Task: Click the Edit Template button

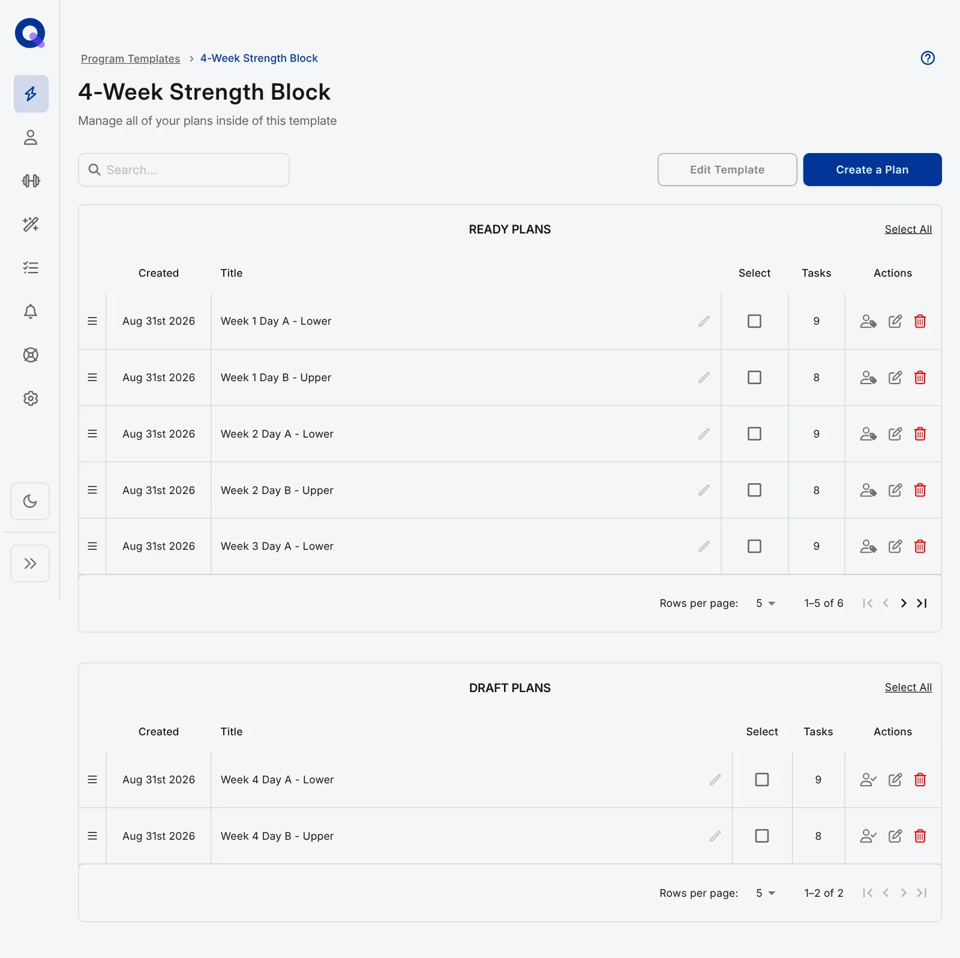Action: (x=727, y=170)
